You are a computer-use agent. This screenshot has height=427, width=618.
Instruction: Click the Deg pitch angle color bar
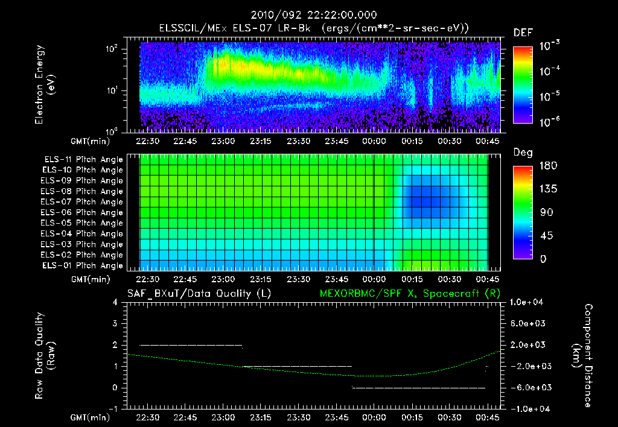coord(523,212)
